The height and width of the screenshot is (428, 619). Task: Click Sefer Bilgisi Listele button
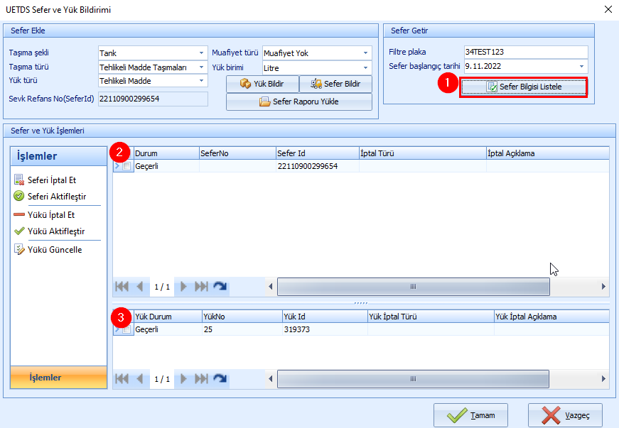524,87
